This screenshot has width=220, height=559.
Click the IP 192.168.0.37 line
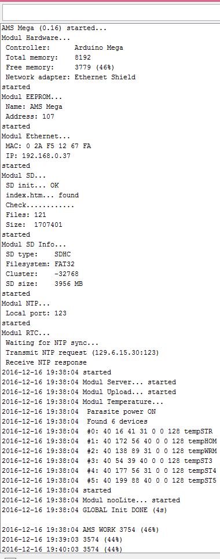point(38,156)
